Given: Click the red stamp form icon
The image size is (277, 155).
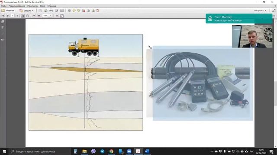Looking at the screenshot, I should tap(98, 10).
